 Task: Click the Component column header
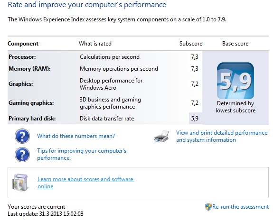(x=23, y=44)
